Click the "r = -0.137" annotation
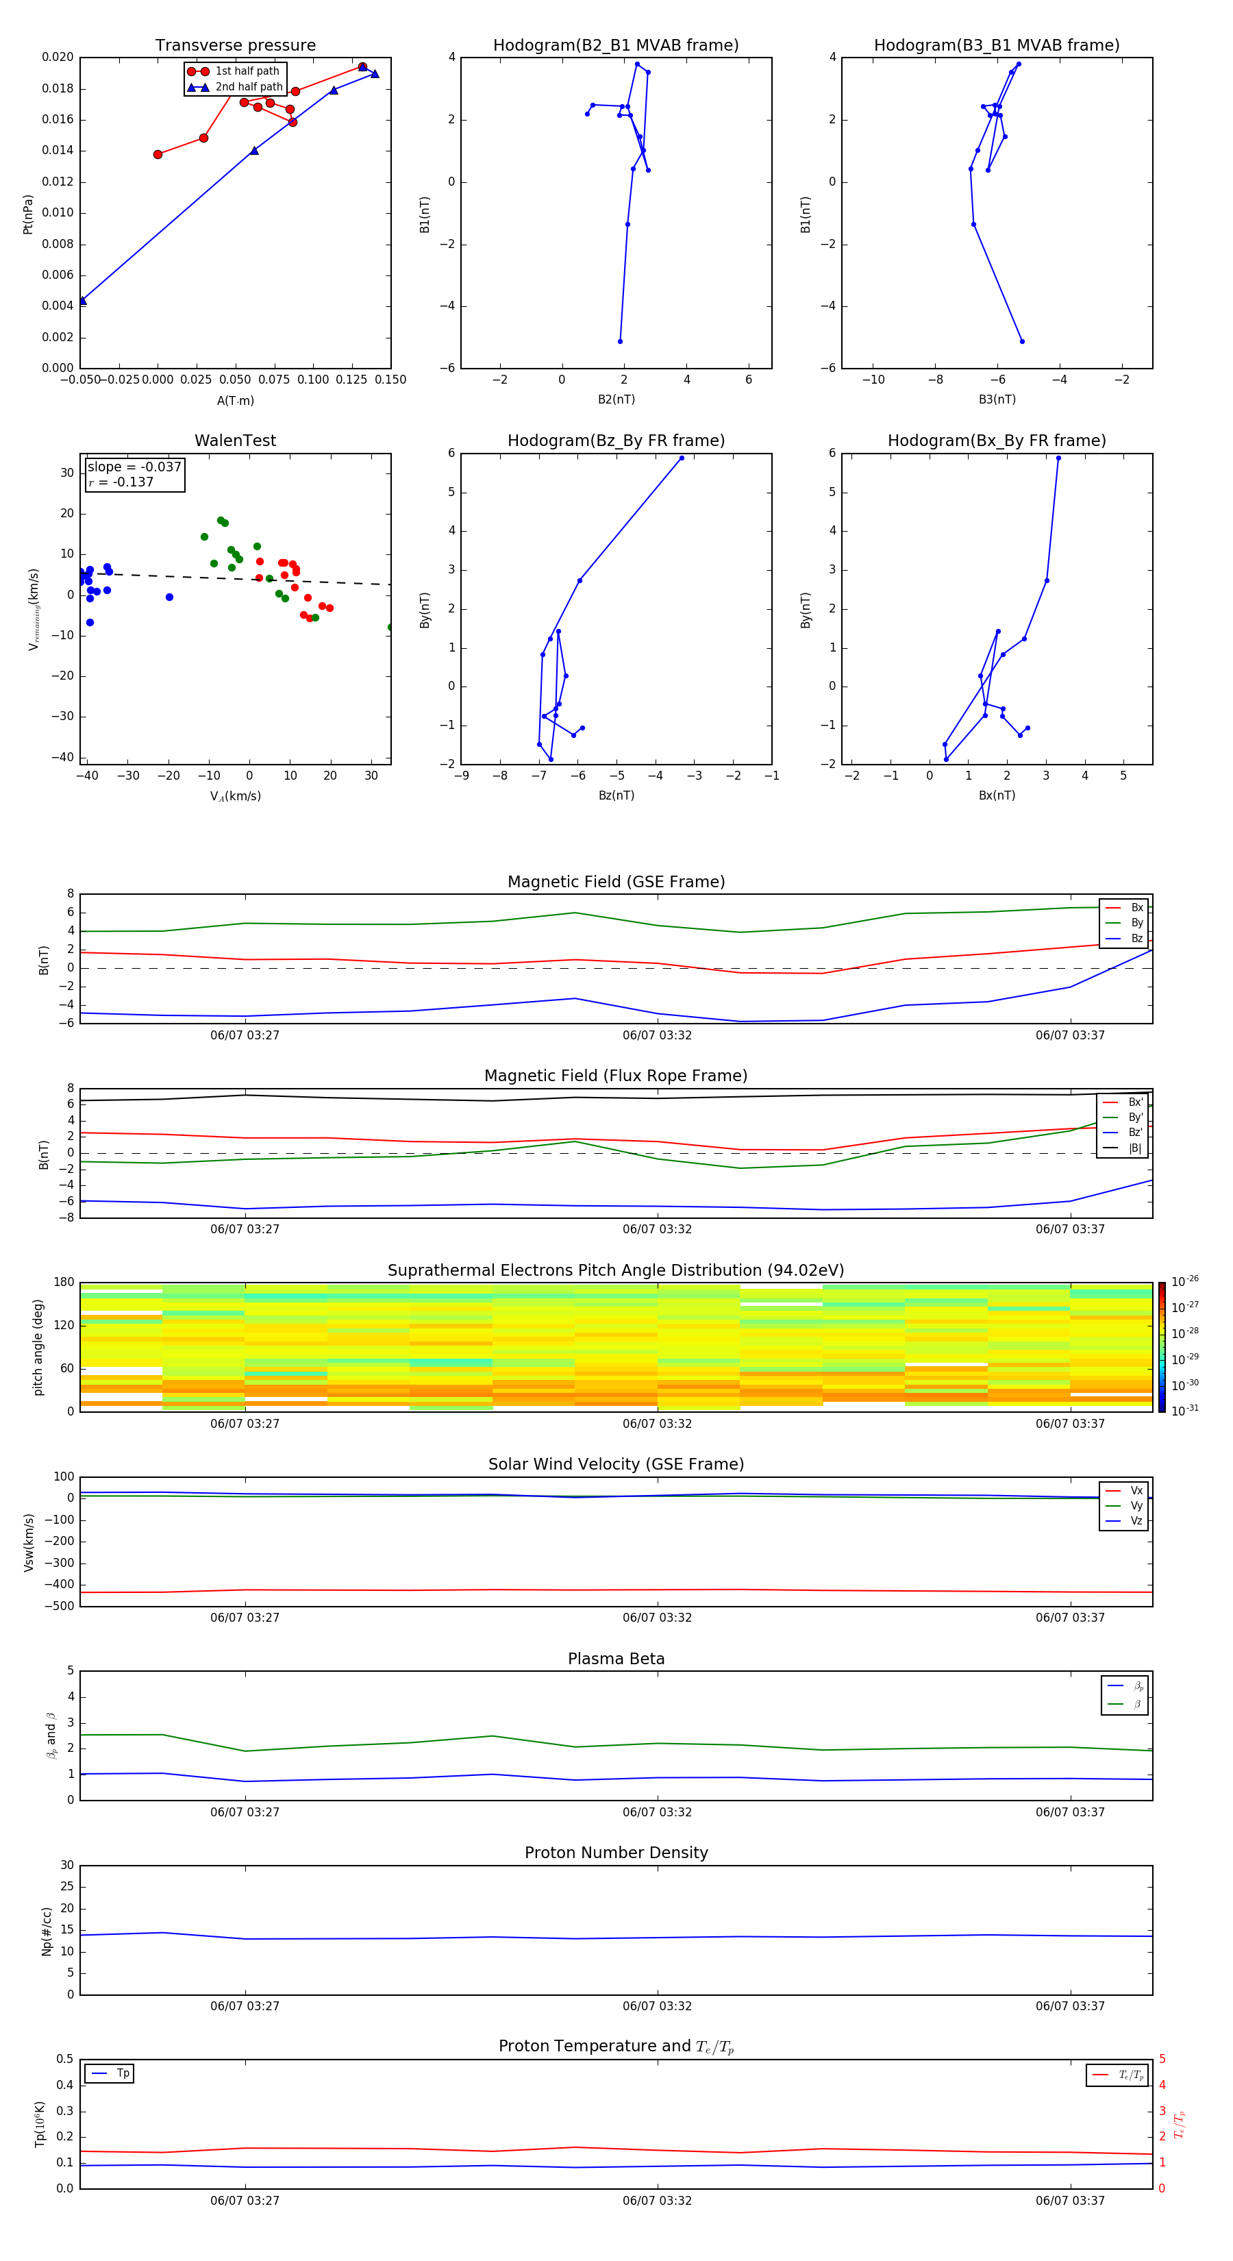1233x2261 pixels. pos(121,482)
